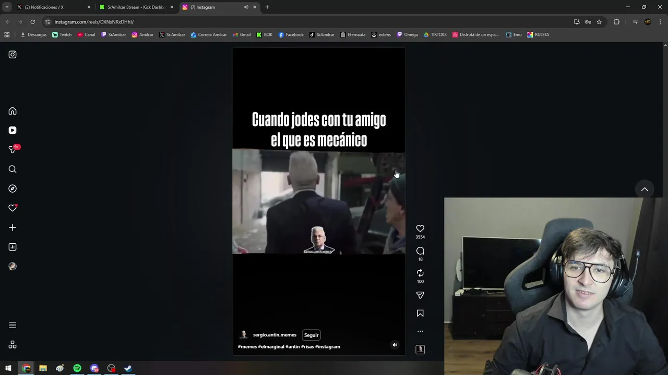The image size is (668, 375).
Task: Open Instagram Search panel
Action: (x=13, y=169)
